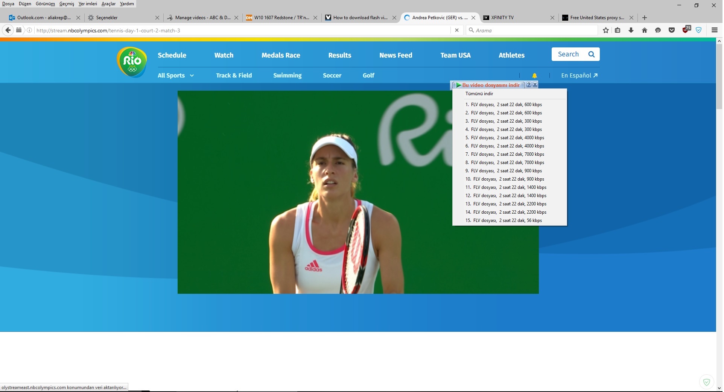Go to the browser home page

point(644,30)
